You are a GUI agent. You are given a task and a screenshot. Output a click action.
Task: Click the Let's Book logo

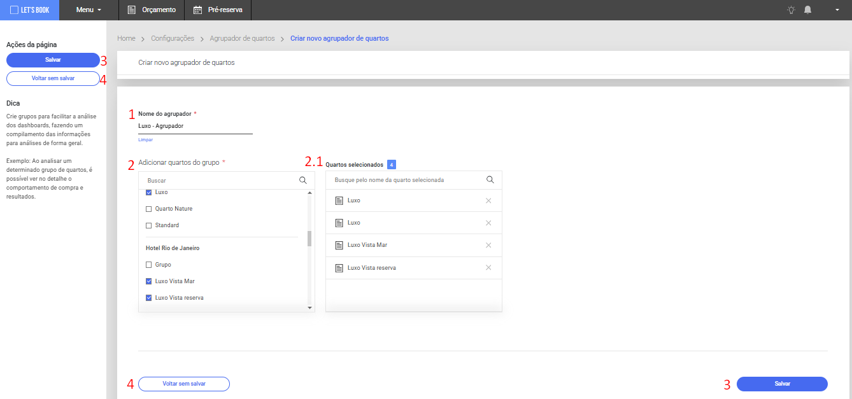(29, 10)
